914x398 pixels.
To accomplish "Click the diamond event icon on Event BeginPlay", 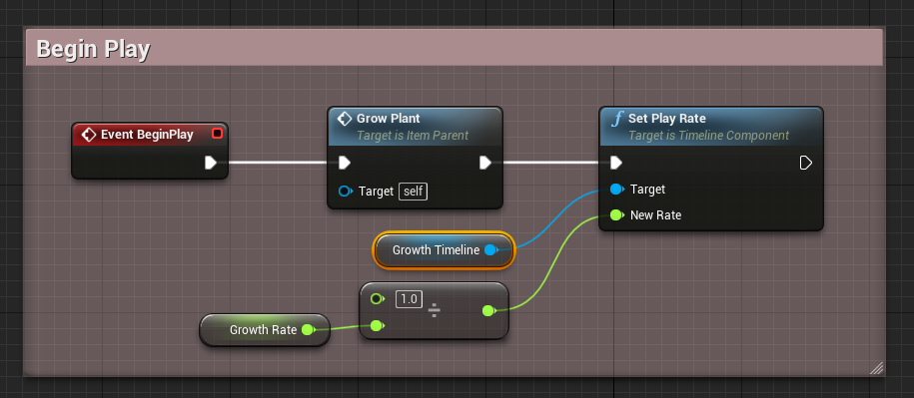I will (89, 135).
